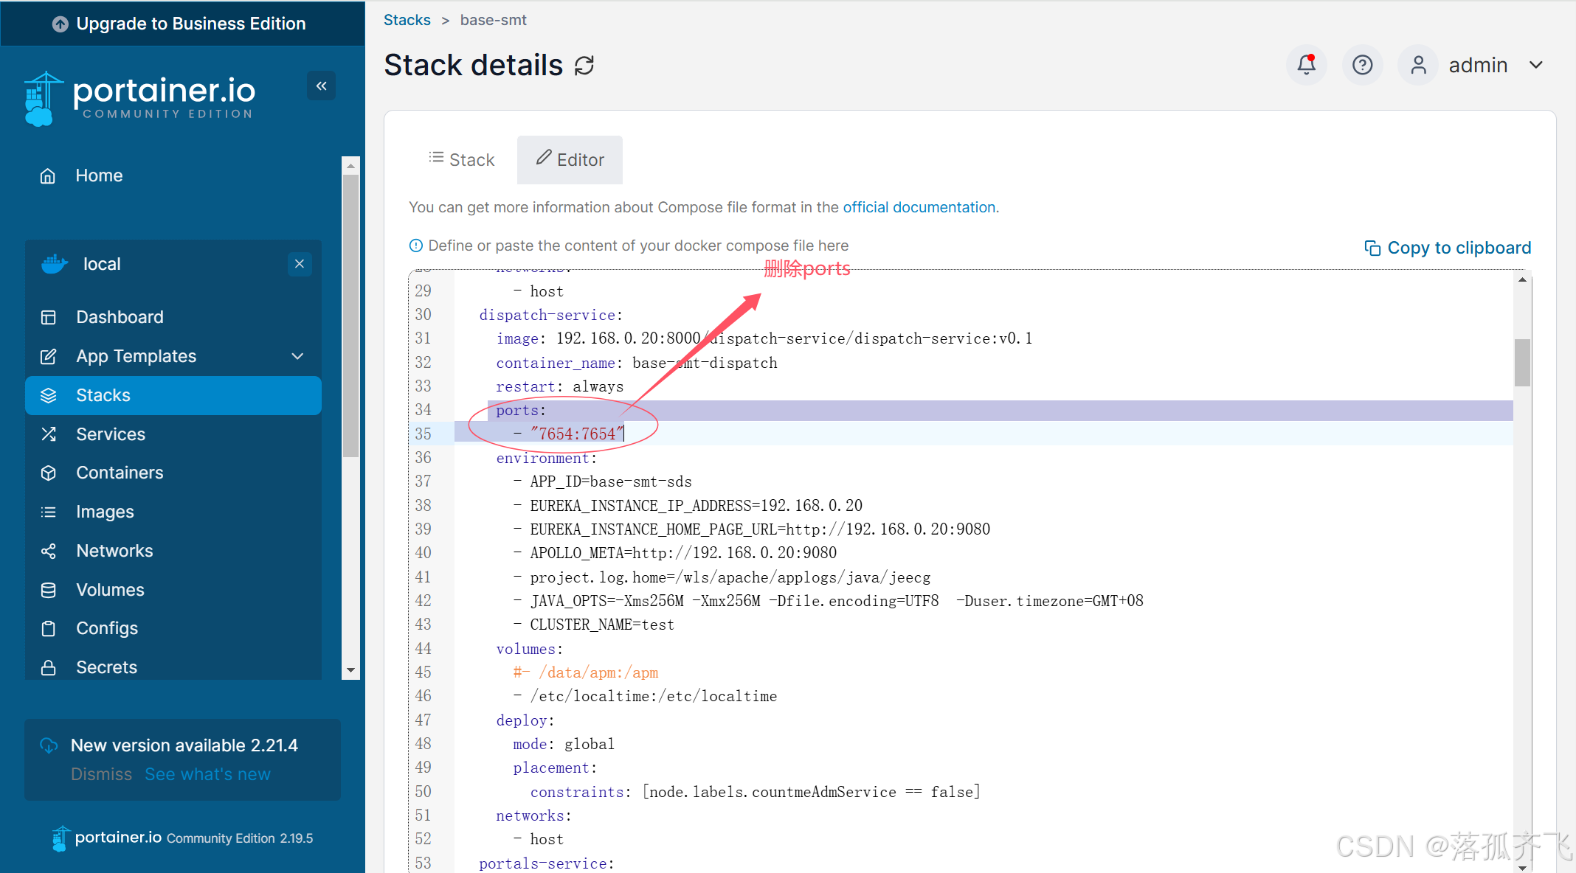Image resolution: width=1576 pixels, height=873 pixels.
Task: View the Volumes section
Action: [110, 589]
